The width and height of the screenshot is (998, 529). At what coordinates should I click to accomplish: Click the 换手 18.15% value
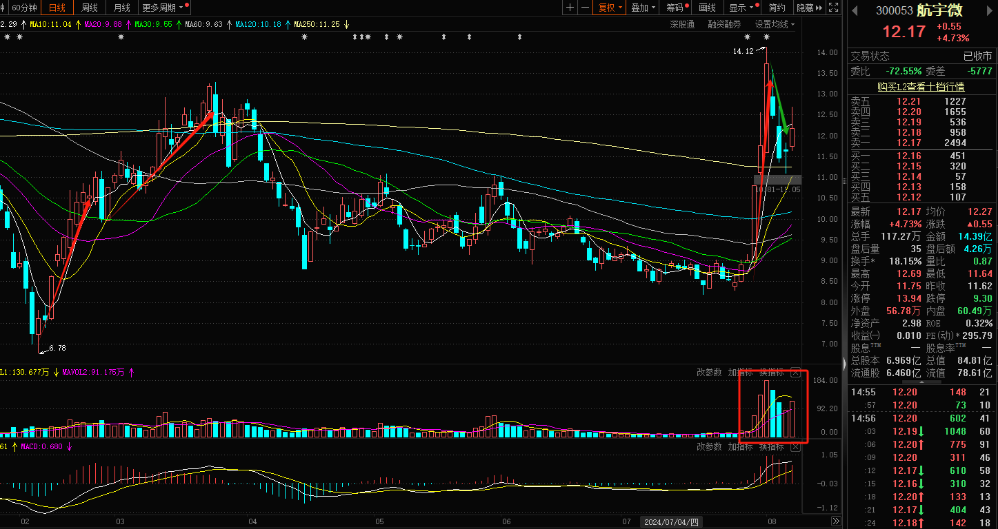pyautogui.click(x=905, y=261)
